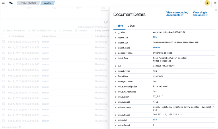Inspect document at 09:23:14.920
This screenshot has width=218, height=129.
click(4, 121)
